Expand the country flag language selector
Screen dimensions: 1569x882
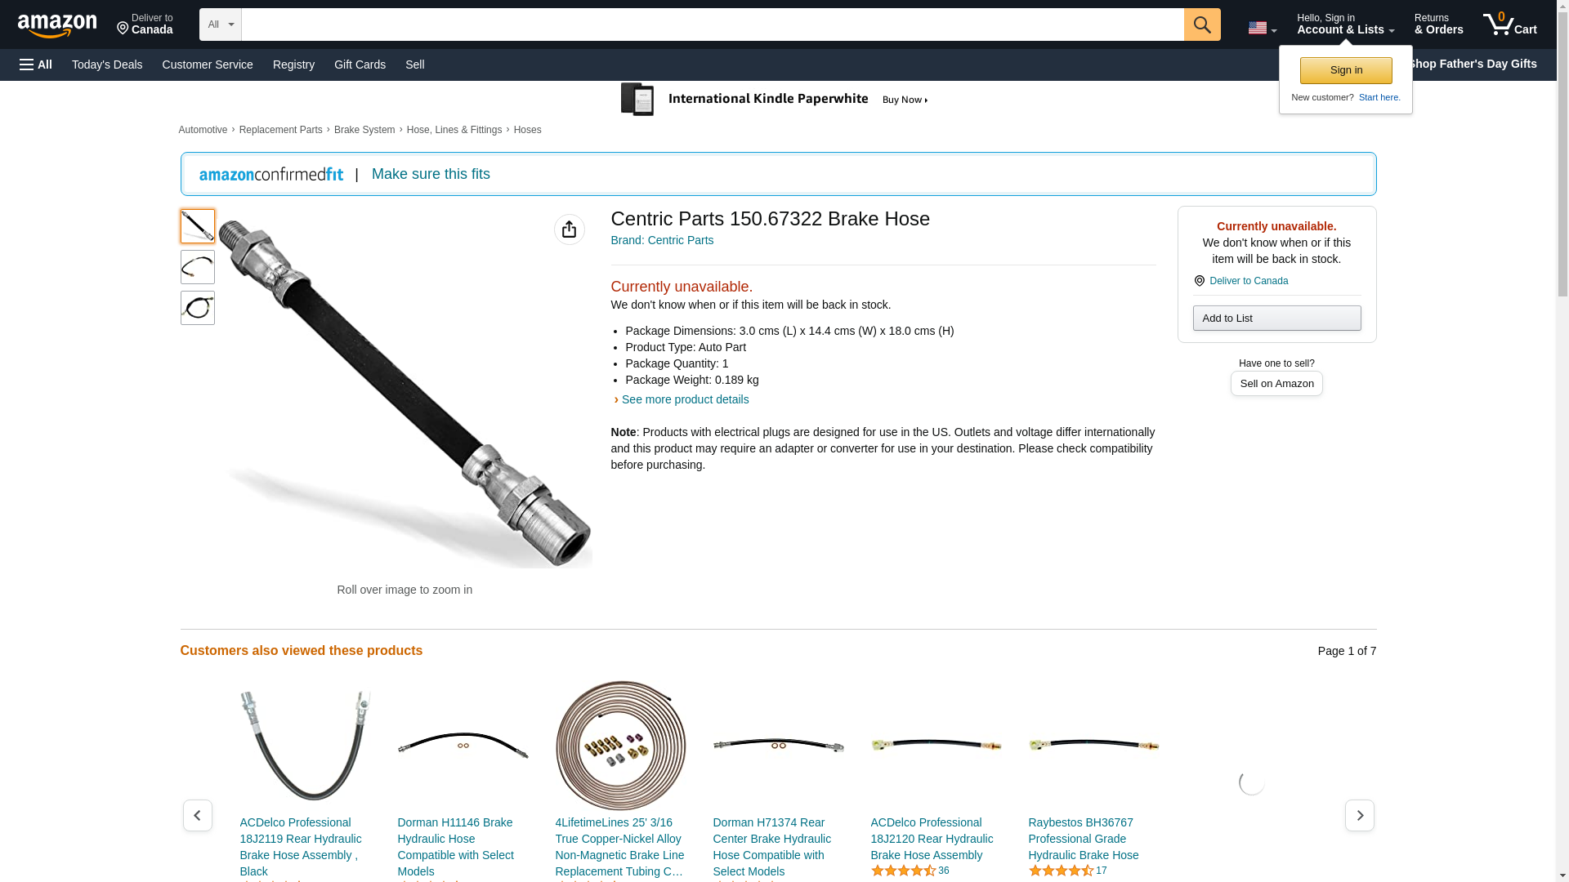tap(1262, 28)
